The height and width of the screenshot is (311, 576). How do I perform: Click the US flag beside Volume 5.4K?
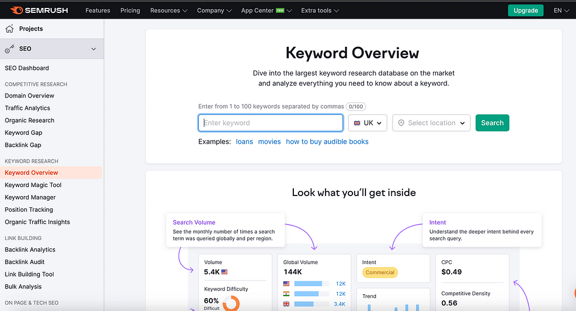225,272
